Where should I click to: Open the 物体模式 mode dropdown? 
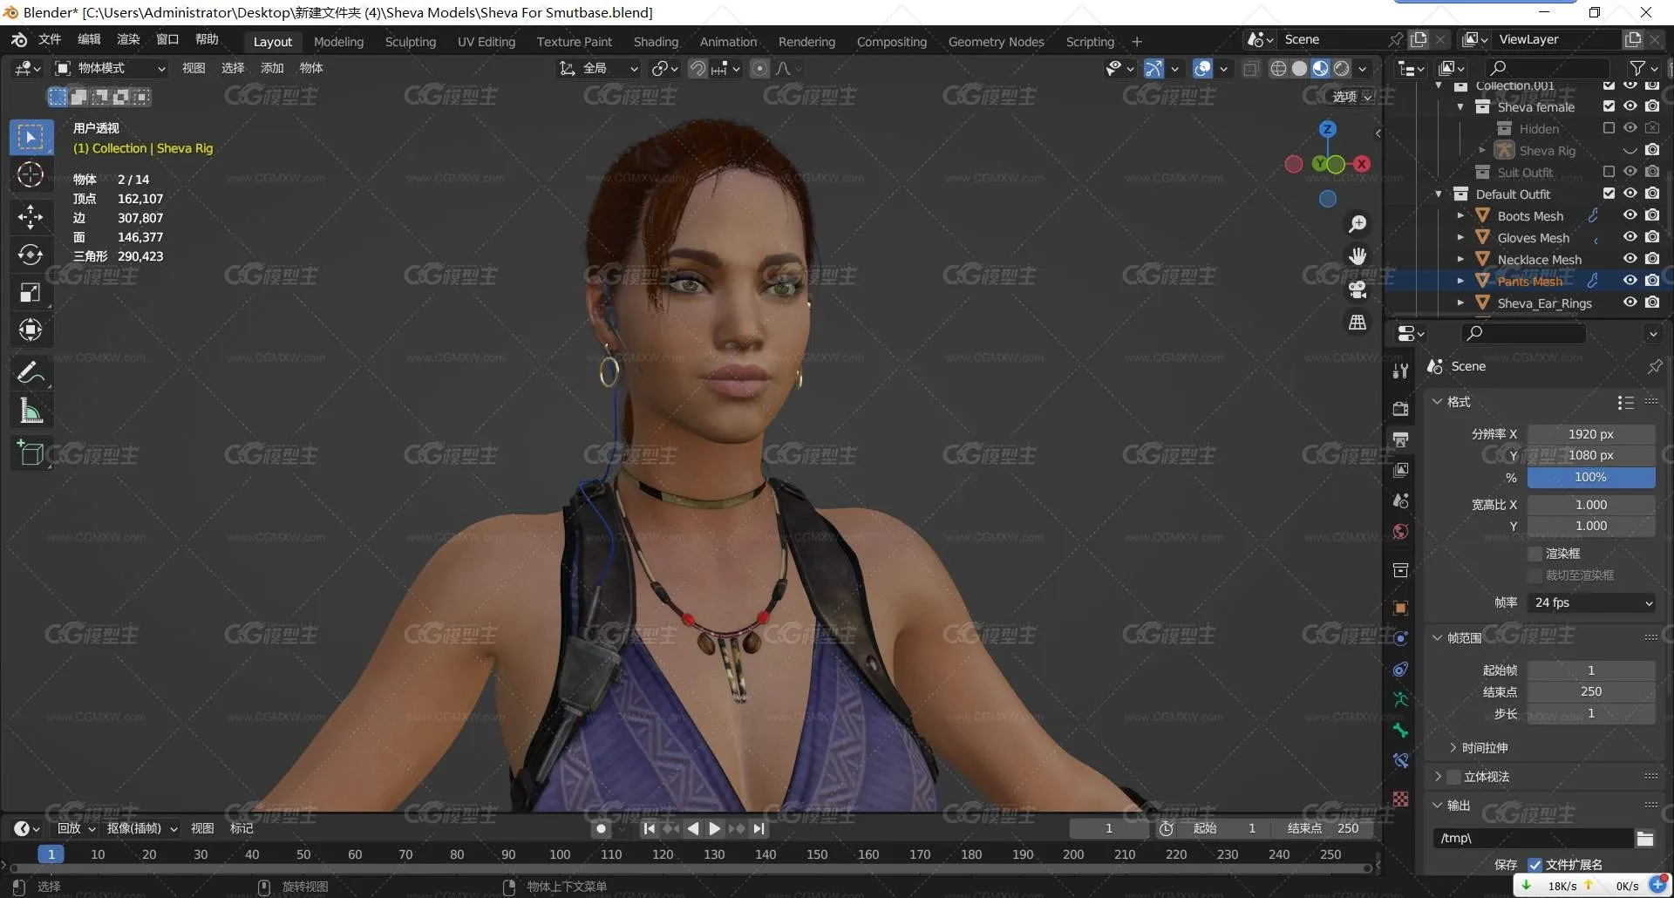[x=110, y=68]
